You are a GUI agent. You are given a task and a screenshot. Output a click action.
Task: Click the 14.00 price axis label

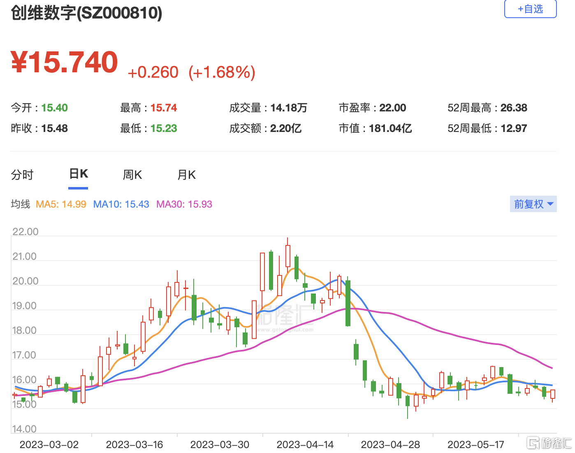(25, 429)
